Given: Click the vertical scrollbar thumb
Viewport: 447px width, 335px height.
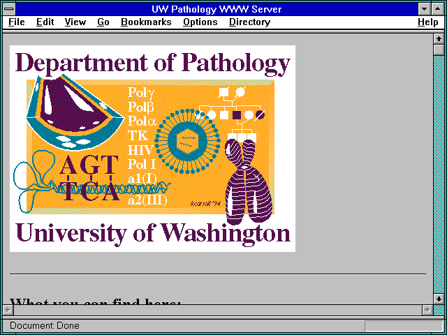Looking at the screenshot, I should pos(439,50).
